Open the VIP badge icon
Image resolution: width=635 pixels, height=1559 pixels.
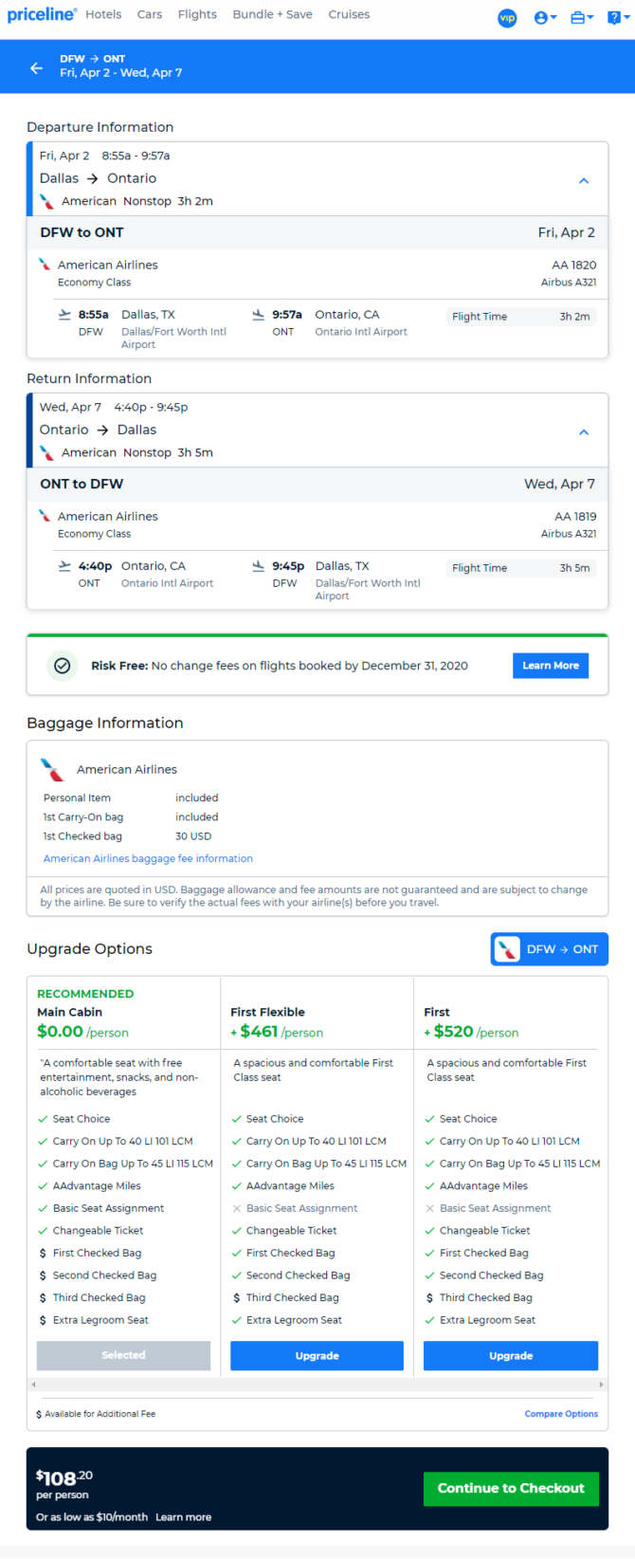(x=508, y=18)
